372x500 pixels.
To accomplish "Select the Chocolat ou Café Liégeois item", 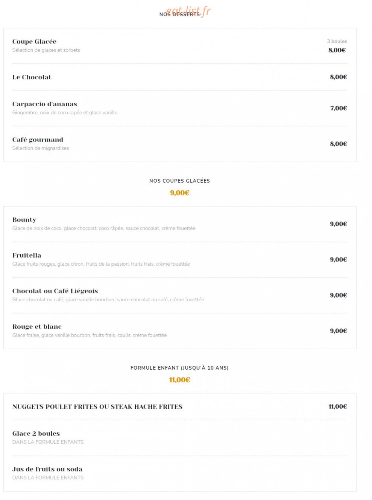I will (55, 291).
